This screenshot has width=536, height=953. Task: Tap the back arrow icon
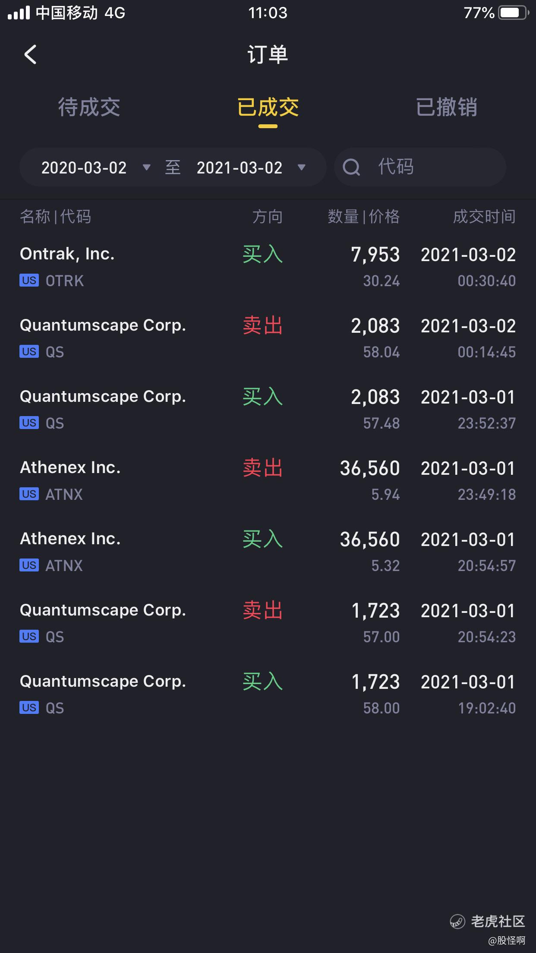click(x=30, y=55)
